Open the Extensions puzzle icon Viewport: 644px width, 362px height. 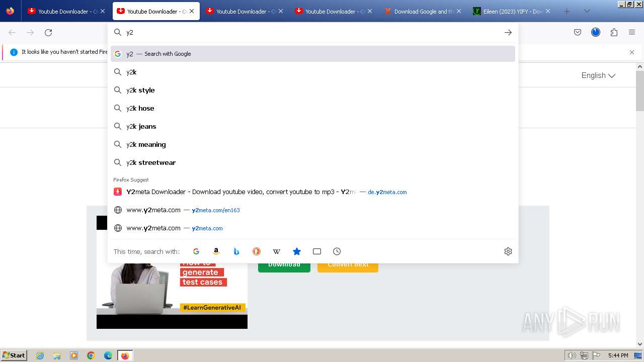(614, 32)
